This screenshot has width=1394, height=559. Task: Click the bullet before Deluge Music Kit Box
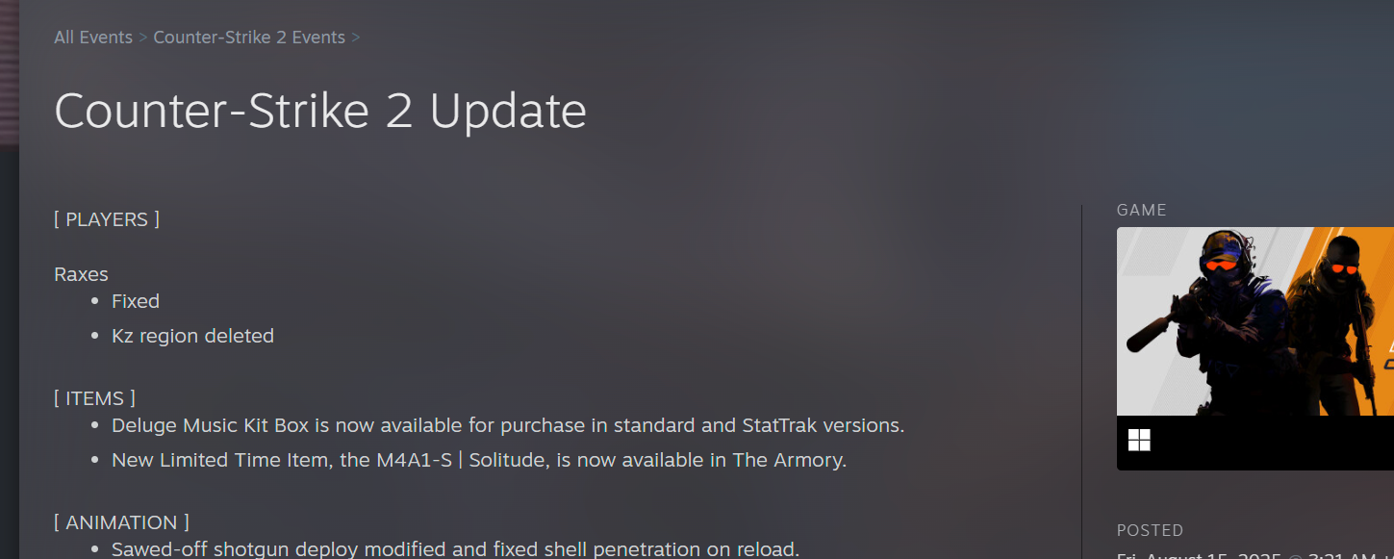coord(94,426)
